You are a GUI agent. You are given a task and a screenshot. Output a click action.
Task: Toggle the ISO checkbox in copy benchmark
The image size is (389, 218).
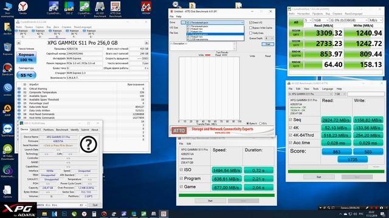tap(181, 170)
